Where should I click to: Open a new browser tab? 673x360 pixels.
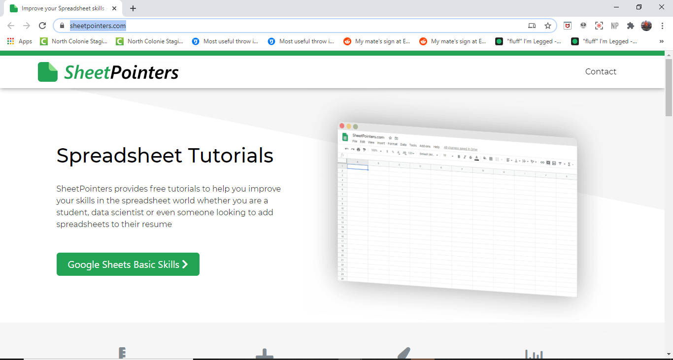tap(133, 8)
